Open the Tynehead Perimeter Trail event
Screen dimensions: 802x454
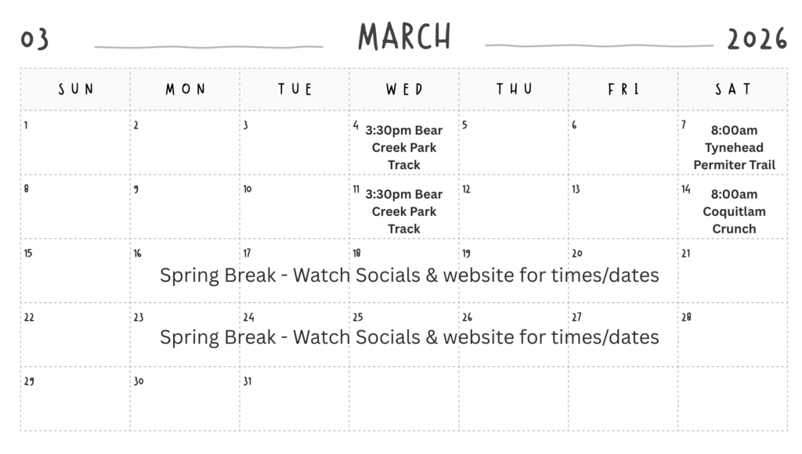734,148
